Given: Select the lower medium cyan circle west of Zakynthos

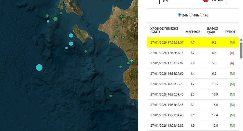Looking at the screenshot, I should click(71, 44).
